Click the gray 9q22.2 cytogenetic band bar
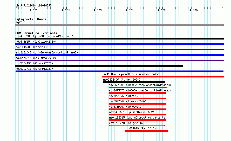Image resolution: width=231 pixels, height=141 pixels. pos(119,25)
